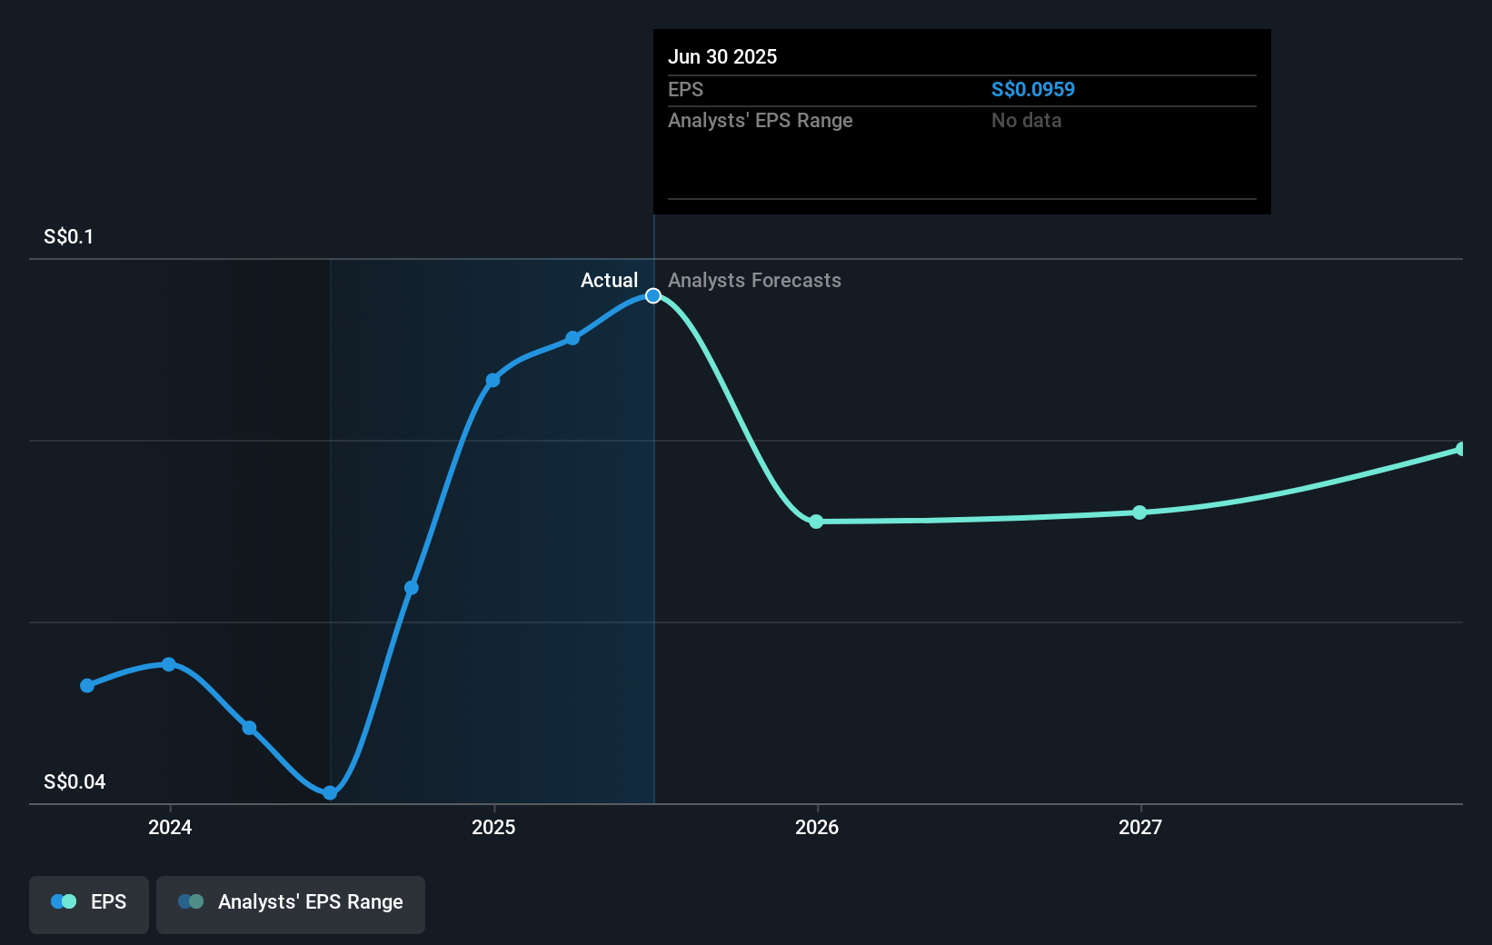Click the first EPS data point in late 2023
1492x945 pixels.
click(87, 686)
